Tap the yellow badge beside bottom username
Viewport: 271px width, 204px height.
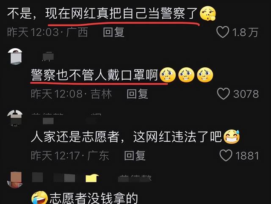92,178
